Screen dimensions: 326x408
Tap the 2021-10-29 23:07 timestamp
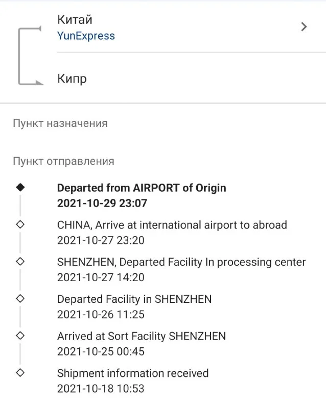[x=102, y=203]
